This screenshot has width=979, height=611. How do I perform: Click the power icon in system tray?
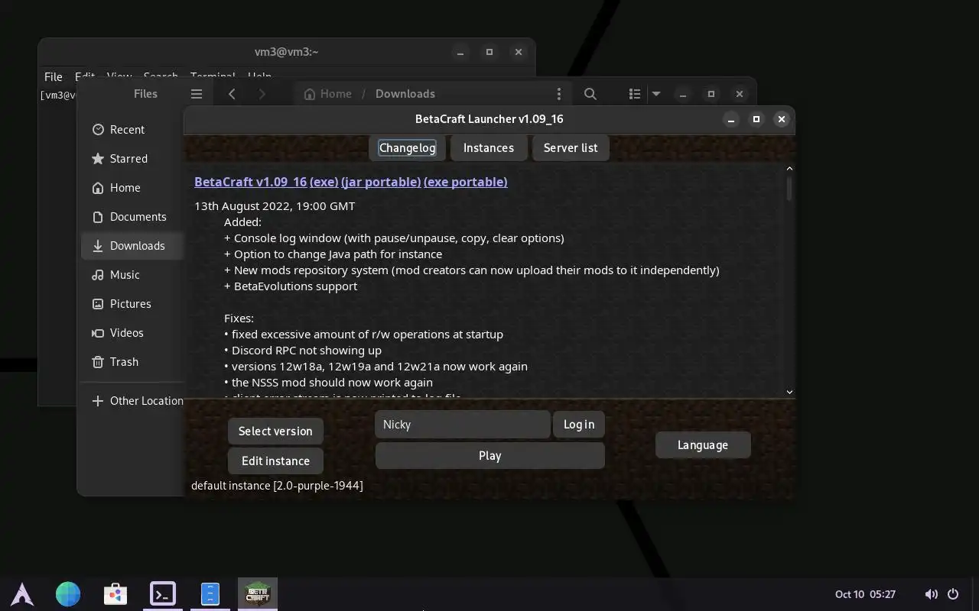pos(953,594)
